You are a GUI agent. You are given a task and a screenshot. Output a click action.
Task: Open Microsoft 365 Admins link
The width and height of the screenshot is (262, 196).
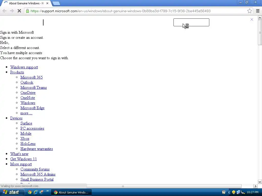(38, 174)
